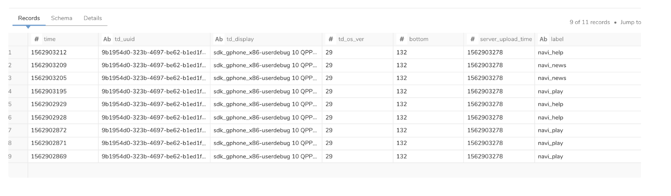Click the navi_news label in row 2
The height and width of the screenshot is (196, 671).
coord(552,66)
